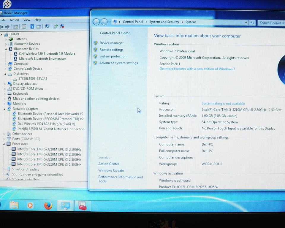Screen dimensions: 285x228
Task: Collapse the Disk drives node
Action: click(5, 74)
